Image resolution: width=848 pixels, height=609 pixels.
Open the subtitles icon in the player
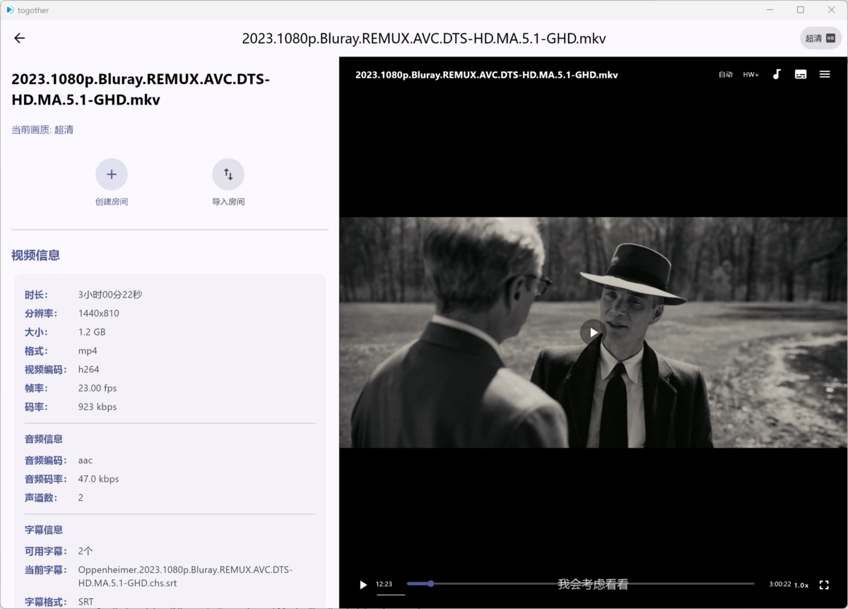[801, 74]
